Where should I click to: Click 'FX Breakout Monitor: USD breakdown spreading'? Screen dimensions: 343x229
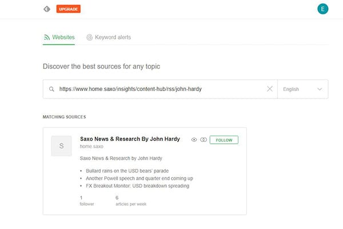[x=137, y=186]
